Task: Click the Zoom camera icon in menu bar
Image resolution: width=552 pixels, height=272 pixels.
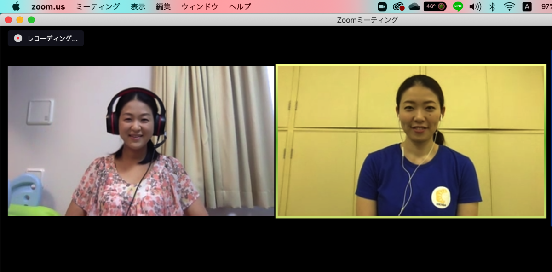Action: tap(382, 6)
